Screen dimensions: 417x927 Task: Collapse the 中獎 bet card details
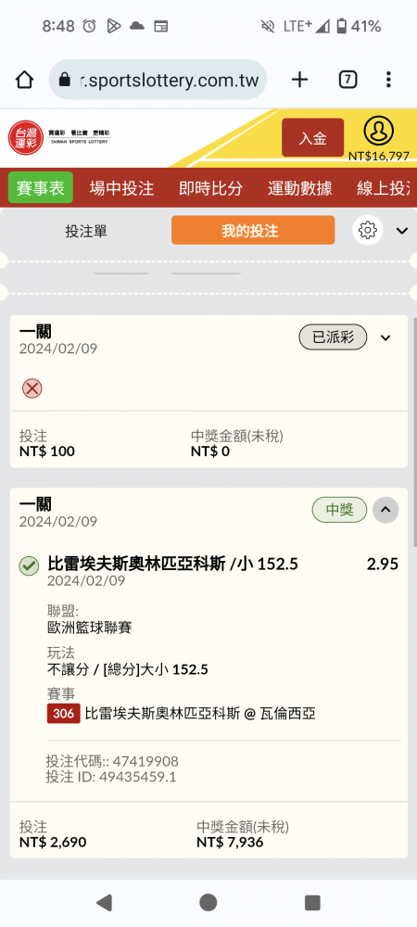385,510
